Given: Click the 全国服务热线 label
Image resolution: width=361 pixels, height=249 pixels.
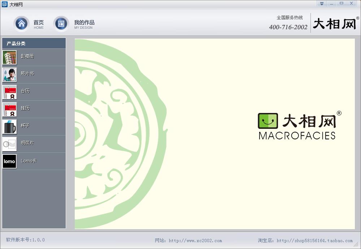Looking at the screenshot, I should point(290,17).
